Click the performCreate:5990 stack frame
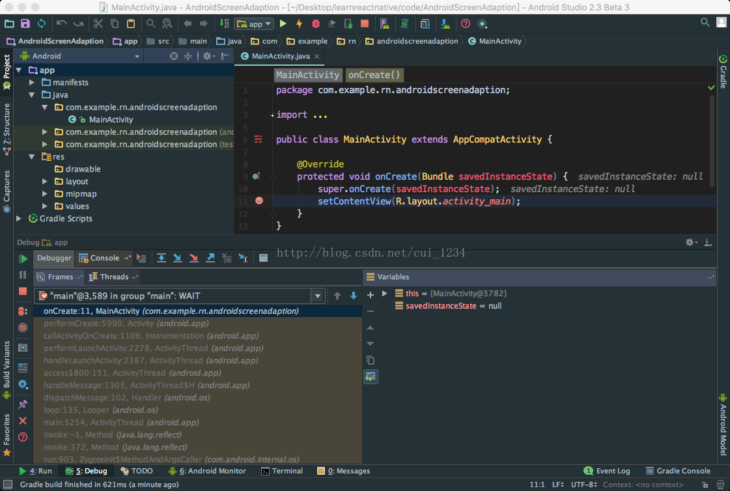Viewport: 730px width, 491px height. point(197,324)
